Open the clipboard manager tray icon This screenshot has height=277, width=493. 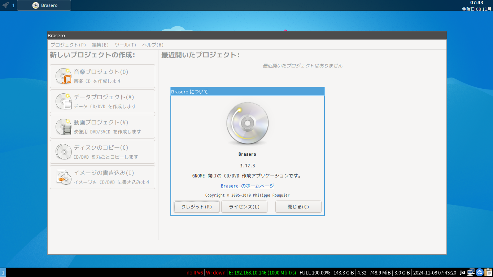click(488, 272)
